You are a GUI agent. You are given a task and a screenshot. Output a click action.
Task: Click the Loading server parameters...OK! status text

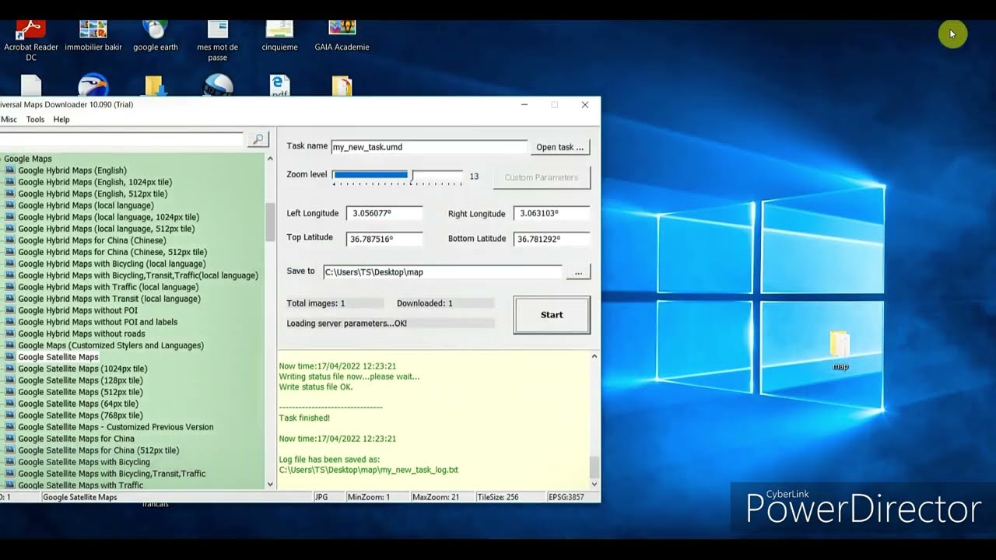(346, 324)
